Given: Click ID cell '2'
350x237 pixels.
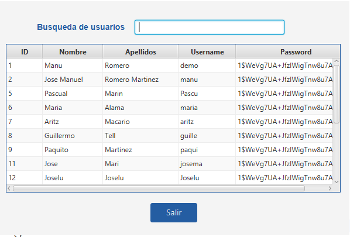Looking at the screenshot, I should [25, 80].
